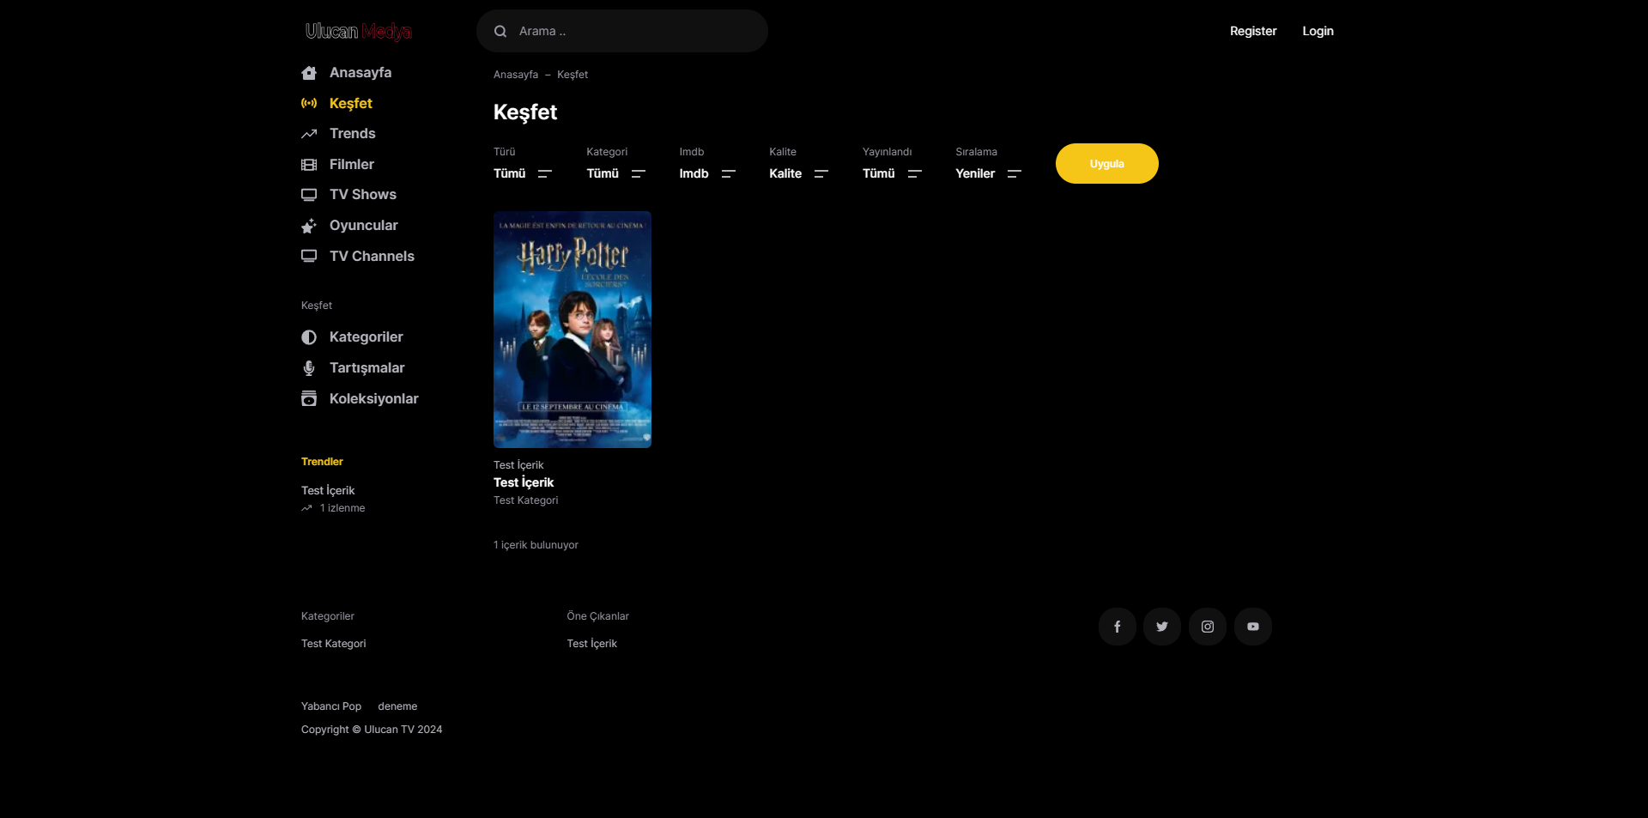The height and width of the screenshot is (818, 1648).
Task: Open Filmler from the sidebar
Action: pyautogui.click(x=352, y=165)
